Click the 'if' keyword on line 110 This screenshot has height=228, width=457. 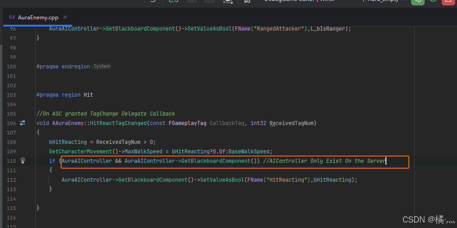coord(52,161)
